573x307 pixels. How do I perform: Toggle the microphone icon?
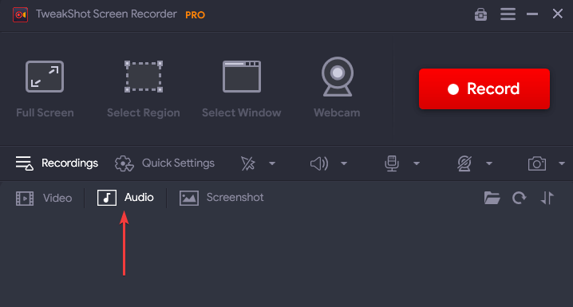pos(392,163)
